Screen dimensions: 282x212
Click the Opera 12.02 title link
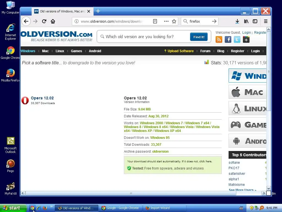pos(42,98)
